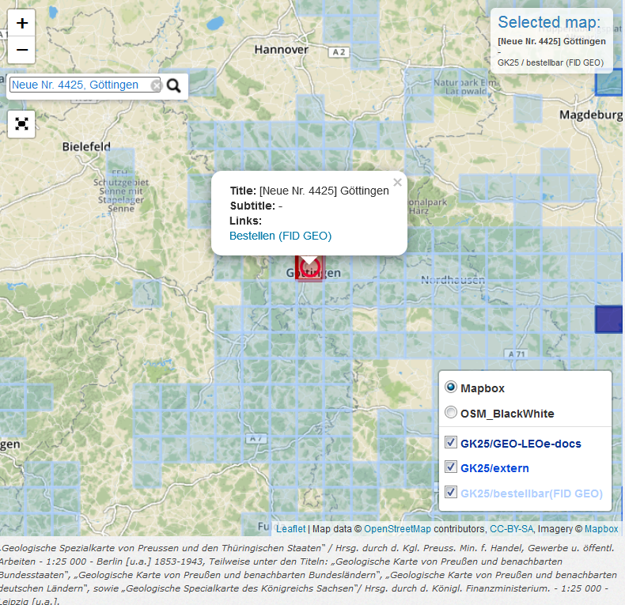Select the Mapbox base layer
Screen dimensions: 625x605
click(451, 388)
